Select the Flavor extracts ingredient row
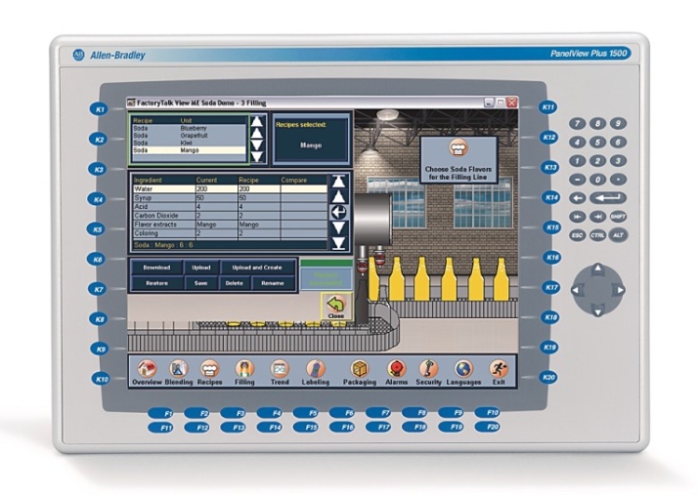Screen dimensions: 698x495 click(230, 225)
